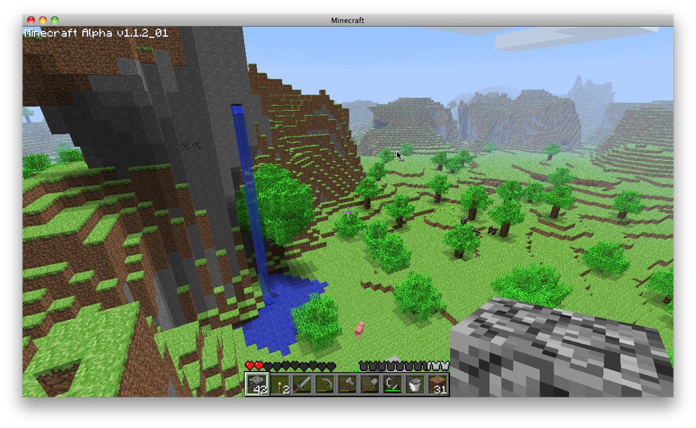Click the first red heart in health bar

[249, 366]
